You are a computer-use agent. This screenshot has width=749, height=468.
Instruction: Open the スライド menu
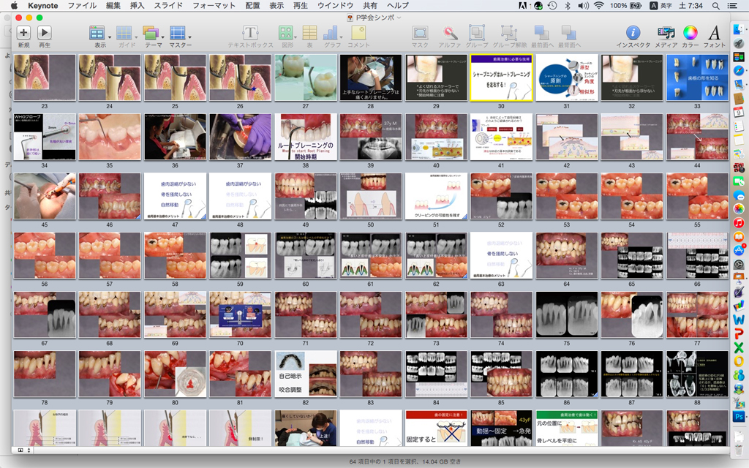168,6
